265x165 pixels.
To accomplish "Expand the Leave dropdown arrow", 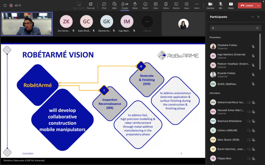I will coord(258,5).
